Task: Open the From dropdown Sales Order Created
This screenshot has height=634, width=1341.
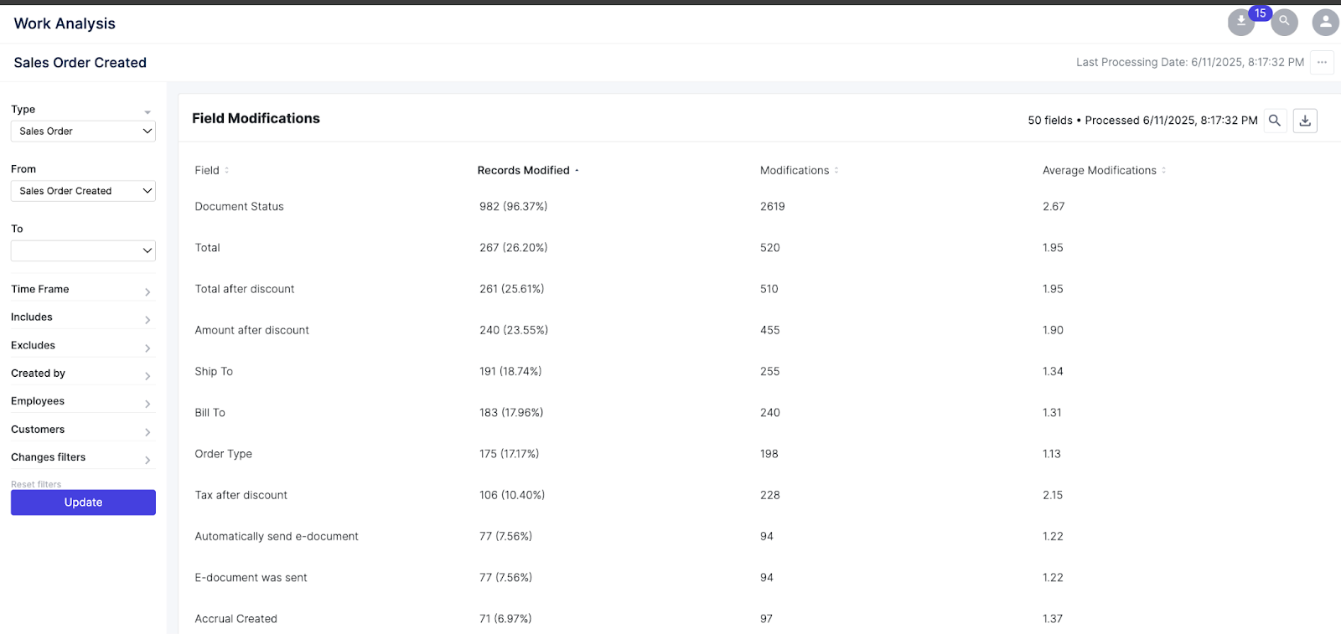Action: (x=83, y=191)
